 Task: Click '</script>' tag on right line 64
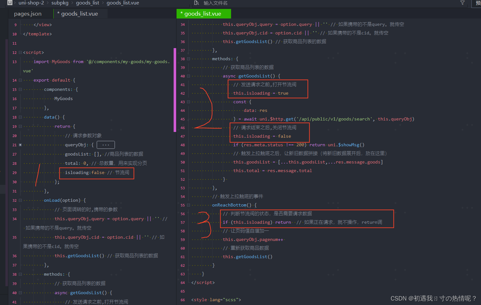(x=203, y=282)
